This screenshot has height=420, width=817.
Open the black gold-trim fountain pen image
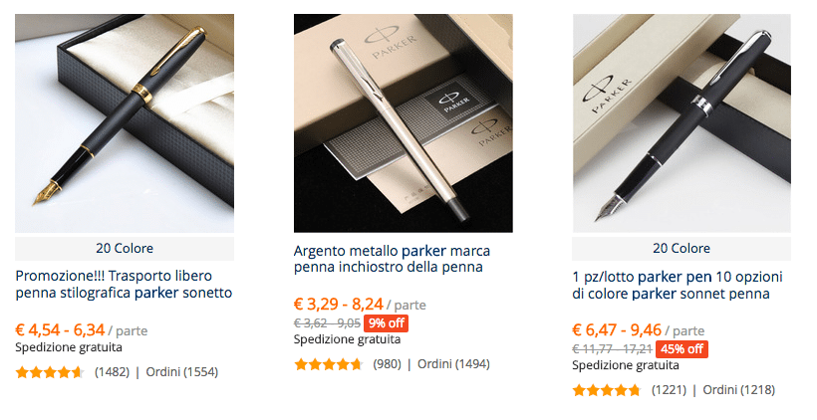pos(124,123)
